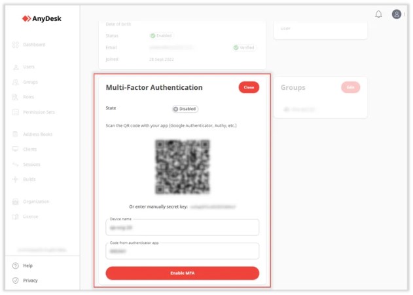Open the Dashboard icon in sidebar

tap(16, 45)
